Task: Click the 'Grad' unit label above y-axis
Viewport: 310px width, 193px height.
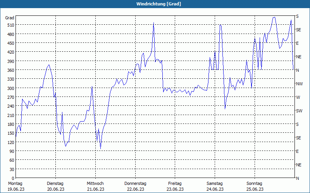Action: pos(10,18)
